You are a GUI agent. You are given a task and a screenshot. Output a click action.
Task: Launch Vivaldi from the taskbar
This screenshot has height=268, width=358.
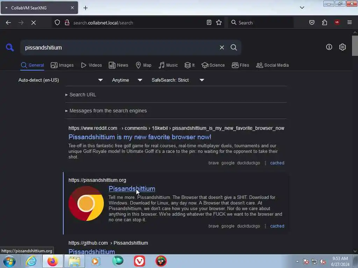pos(139,261)
